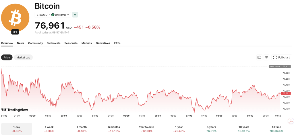Click the green market status dot
Image resolution: width=294 pixels, height=135 pixels.
[x=75, y=15]
